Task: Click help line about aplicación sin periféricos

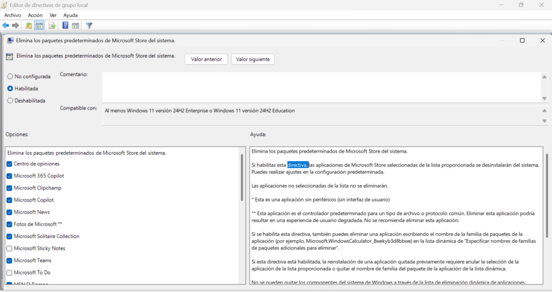Action: (x=320, y=200)
